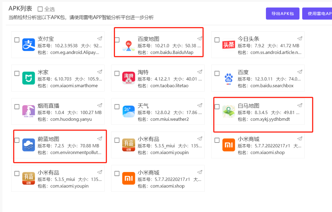Select the 蔚蓝地图 checkbox
This screenshot has width=332, height=212.
click(17, 140)
